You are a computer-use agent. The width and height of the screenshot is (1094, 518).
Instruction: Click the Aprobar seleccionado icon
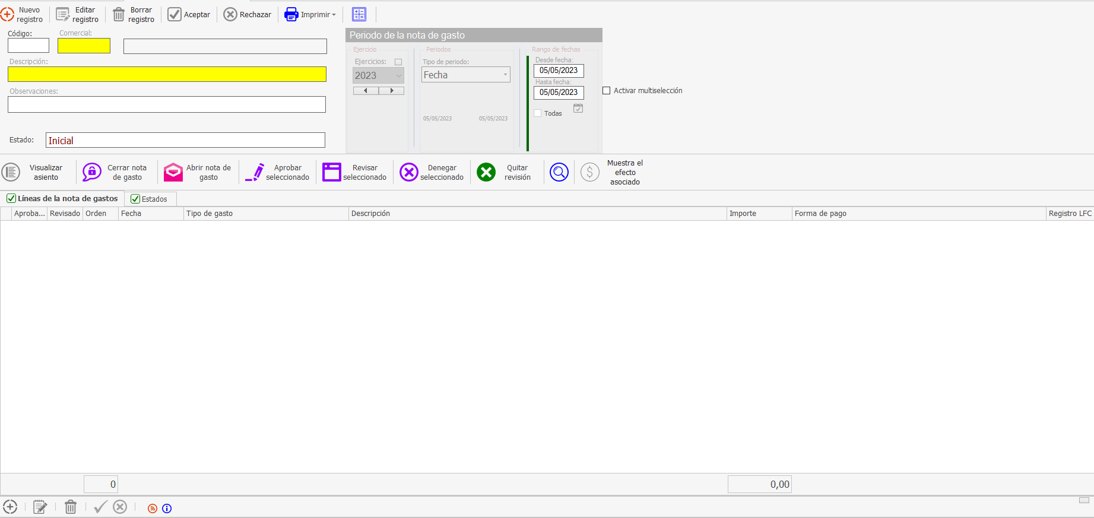coord(255,173)
